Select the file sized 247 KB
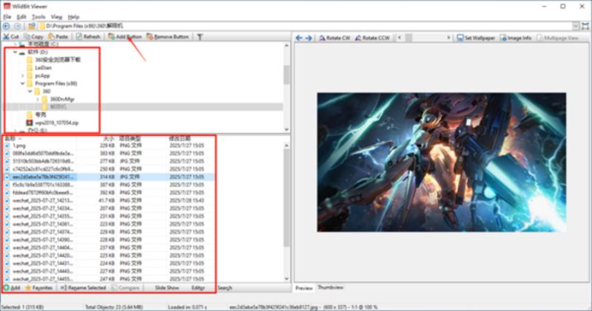The height and width of the screenshot is (311, 592). (109, 279)
